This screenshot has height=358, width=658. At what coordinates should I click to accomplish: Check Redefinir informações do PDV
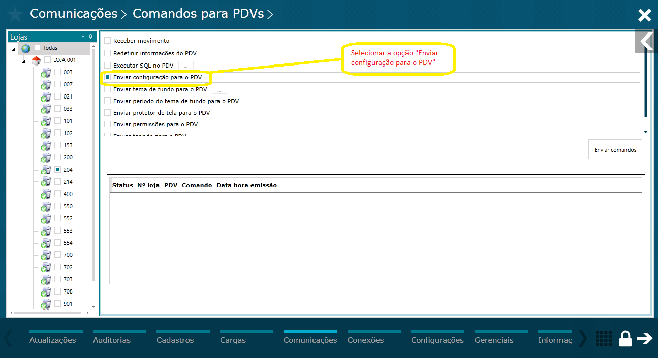coord(107,53)
